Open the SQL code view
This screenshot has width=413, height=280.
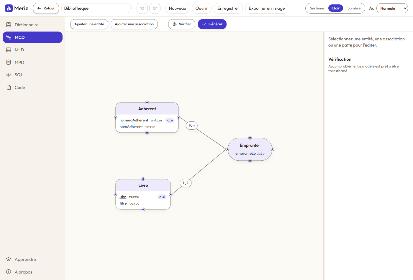[x=32, y=75]
